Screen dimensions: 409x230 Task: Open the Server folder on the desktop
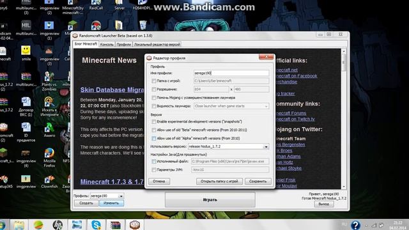[x=120, y=5]
